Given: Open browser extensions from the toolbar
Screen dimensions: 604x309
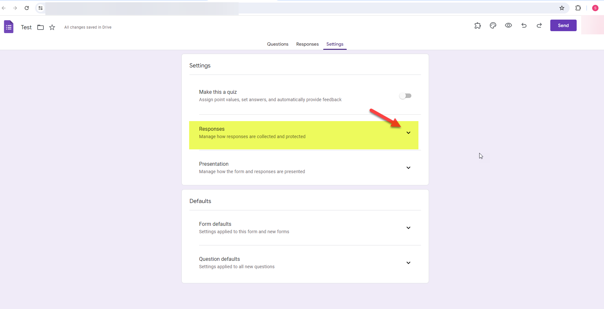Looking at the screenshot, I should (x=578, y=8).
